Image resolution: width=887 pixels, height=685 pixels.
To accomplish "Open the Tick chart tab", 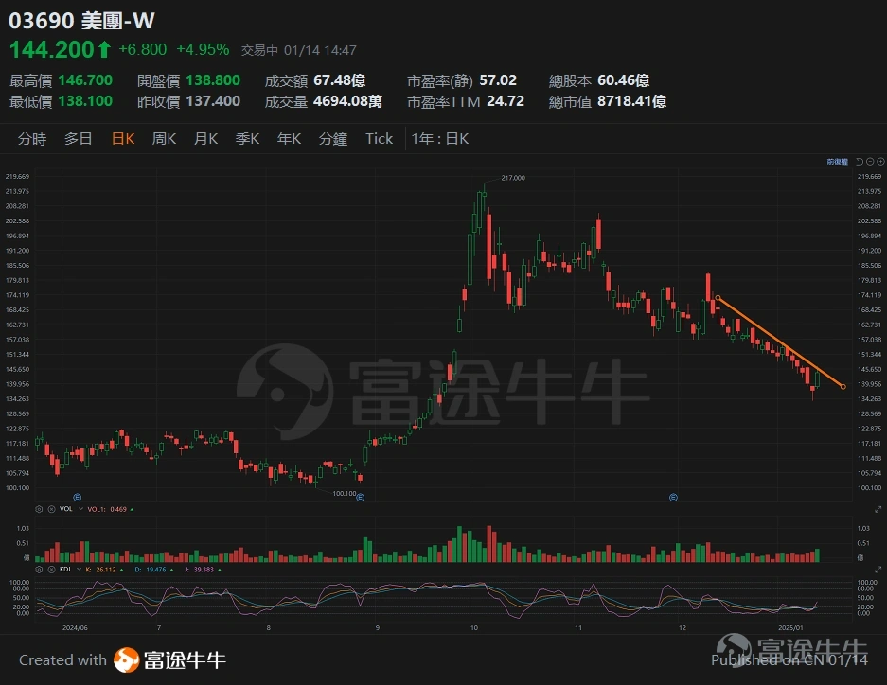I will (379, 138).
